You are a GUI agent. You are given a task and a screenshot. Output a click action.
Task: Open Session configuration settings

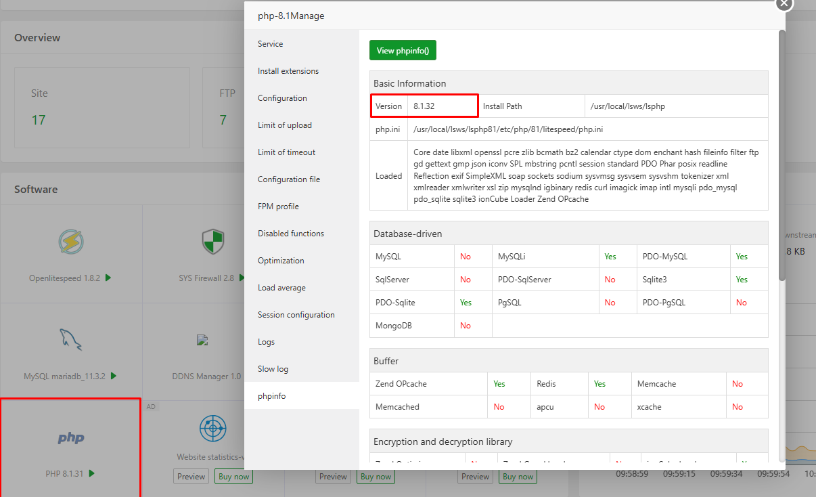pyautogui.click(x=296, y=315)
